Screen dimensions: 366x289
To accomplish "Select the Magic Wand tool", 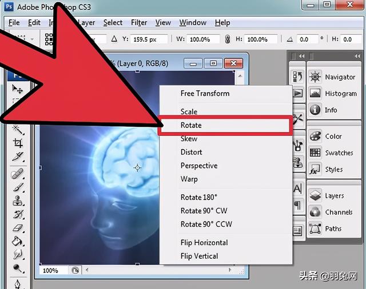I will coord(18,130).
